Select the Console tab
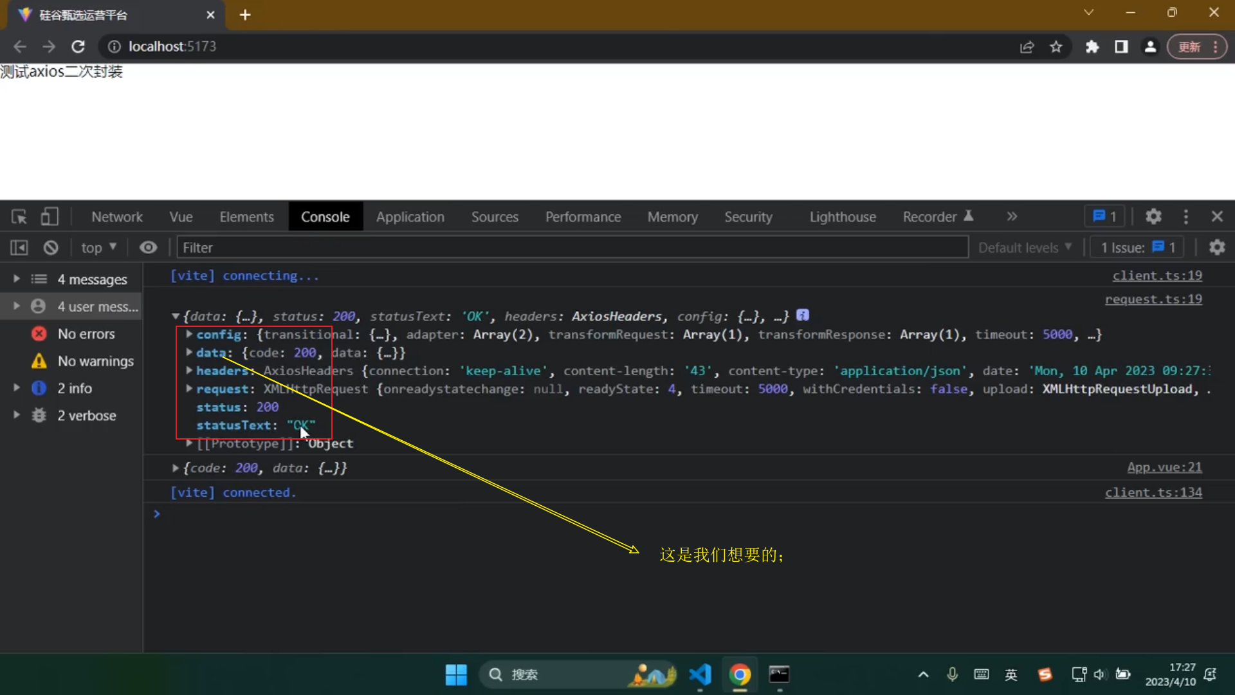The image size is (1235, 695). [x=325, y=217]
